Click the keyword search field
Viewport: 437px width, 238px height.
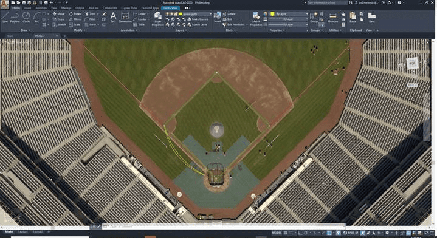click(x=327, y=2)
